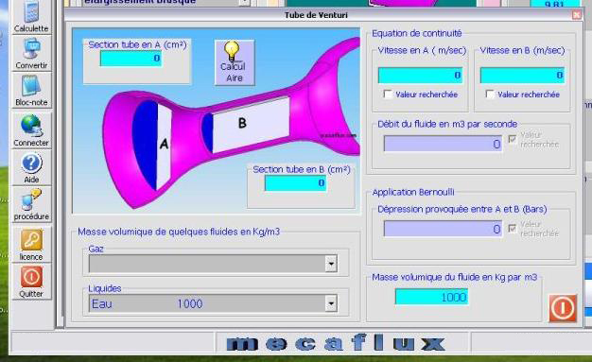Click the Dépression provoquée value field
Viewport: 592px width, 362px height.
point(443,229)
